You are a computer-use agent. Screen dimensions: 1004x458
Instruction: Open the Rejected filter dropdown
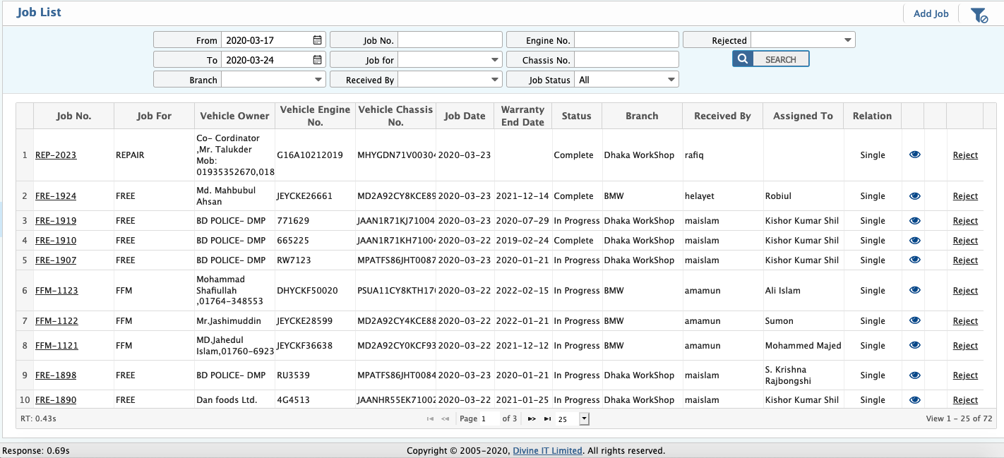tap(847, 40)
